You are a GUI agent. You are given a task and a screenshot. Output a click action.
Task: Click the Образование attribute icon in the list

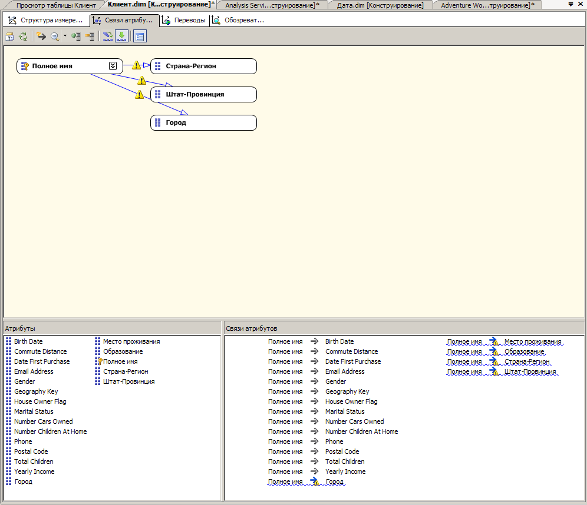pos(97,351)
